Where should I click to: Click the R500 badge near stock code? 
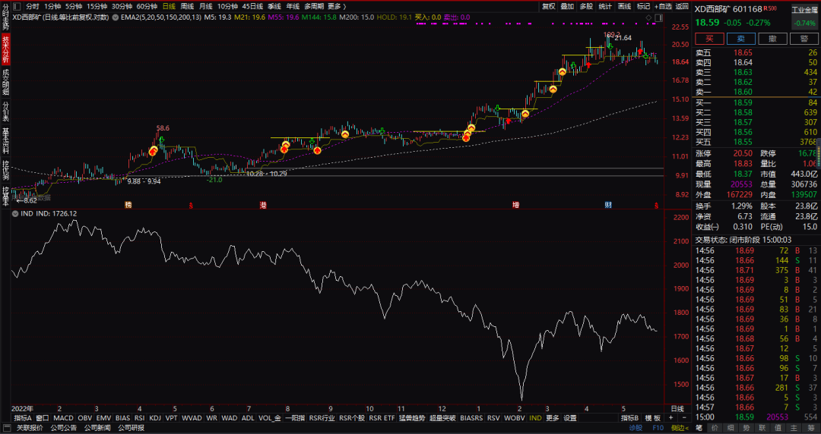pos(770,8)
